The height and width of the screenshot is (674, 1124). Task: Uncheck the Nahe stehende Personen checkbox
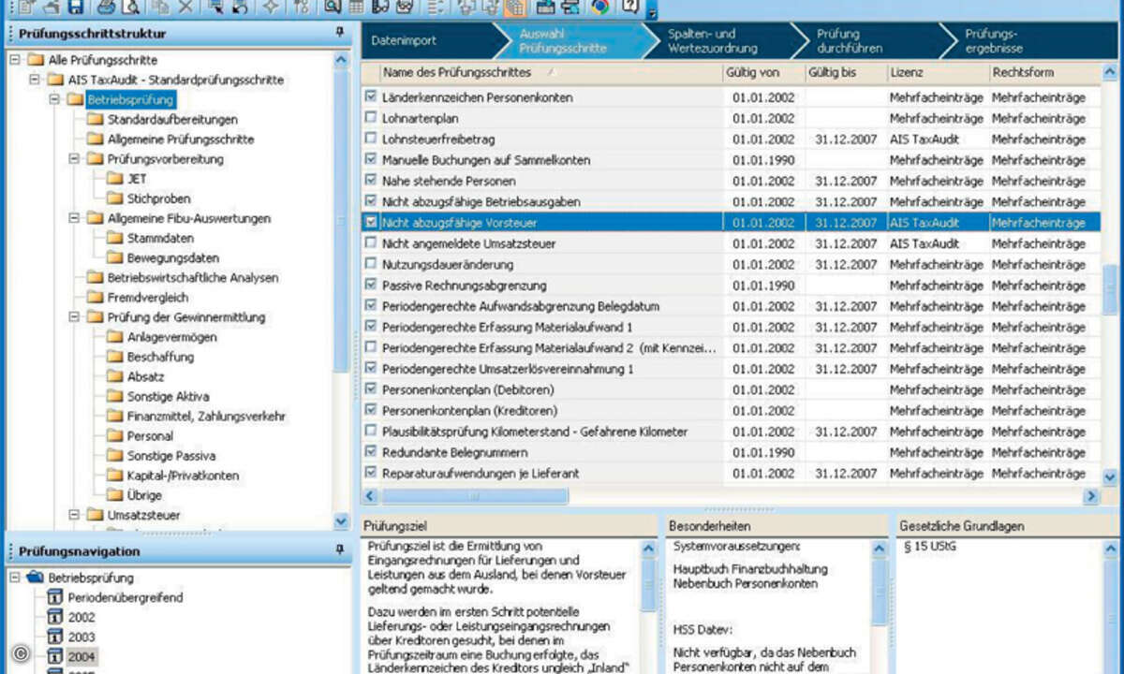pos(371,180)
